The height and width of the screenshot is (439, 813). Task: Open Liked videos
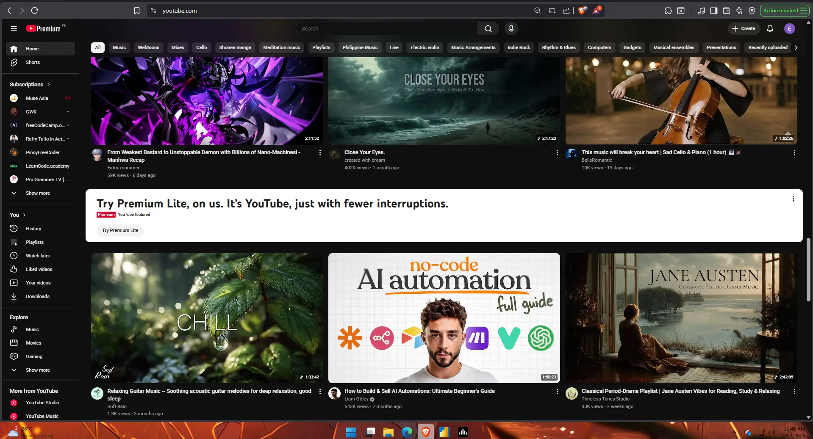click(x=41, y=269)
